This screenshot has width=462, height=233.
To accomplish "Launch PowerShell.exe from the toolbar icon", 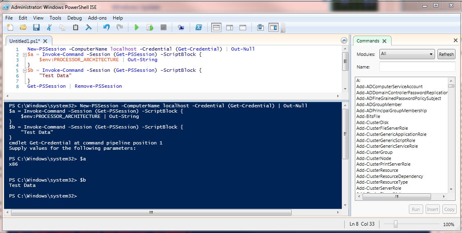I will coord(199,27).
